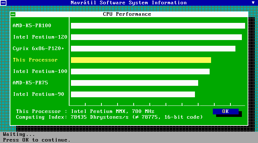Select the Intel Pentium-100 label
The height and width of the screenshot is (143, 258).
click(x=40, y=71)
